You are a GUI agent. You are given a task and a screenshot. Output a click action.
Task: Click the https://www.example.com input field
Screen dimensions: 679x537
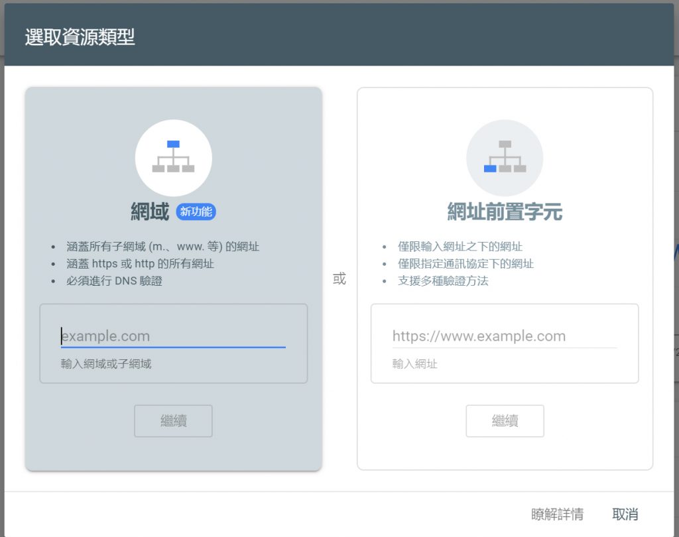505,336
